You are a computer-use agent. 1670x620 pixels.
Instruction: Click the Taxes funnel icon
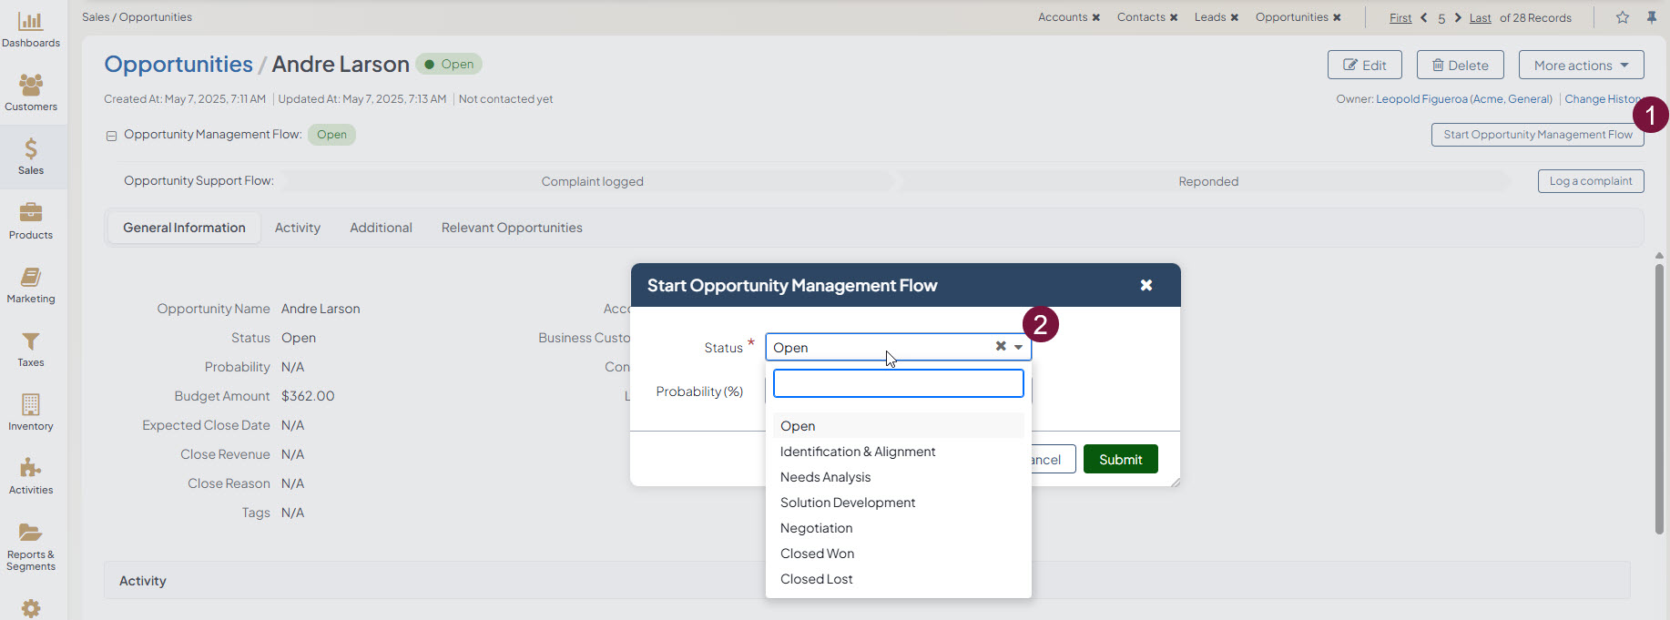point(30,341)
